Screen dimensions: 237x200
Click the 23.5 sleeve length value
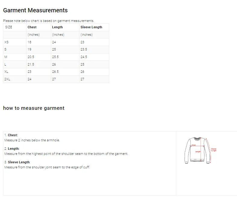pos(84,49)
